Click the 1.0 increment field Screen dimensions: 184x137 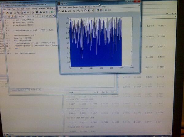pyautogui.click(x=24, y=16)
